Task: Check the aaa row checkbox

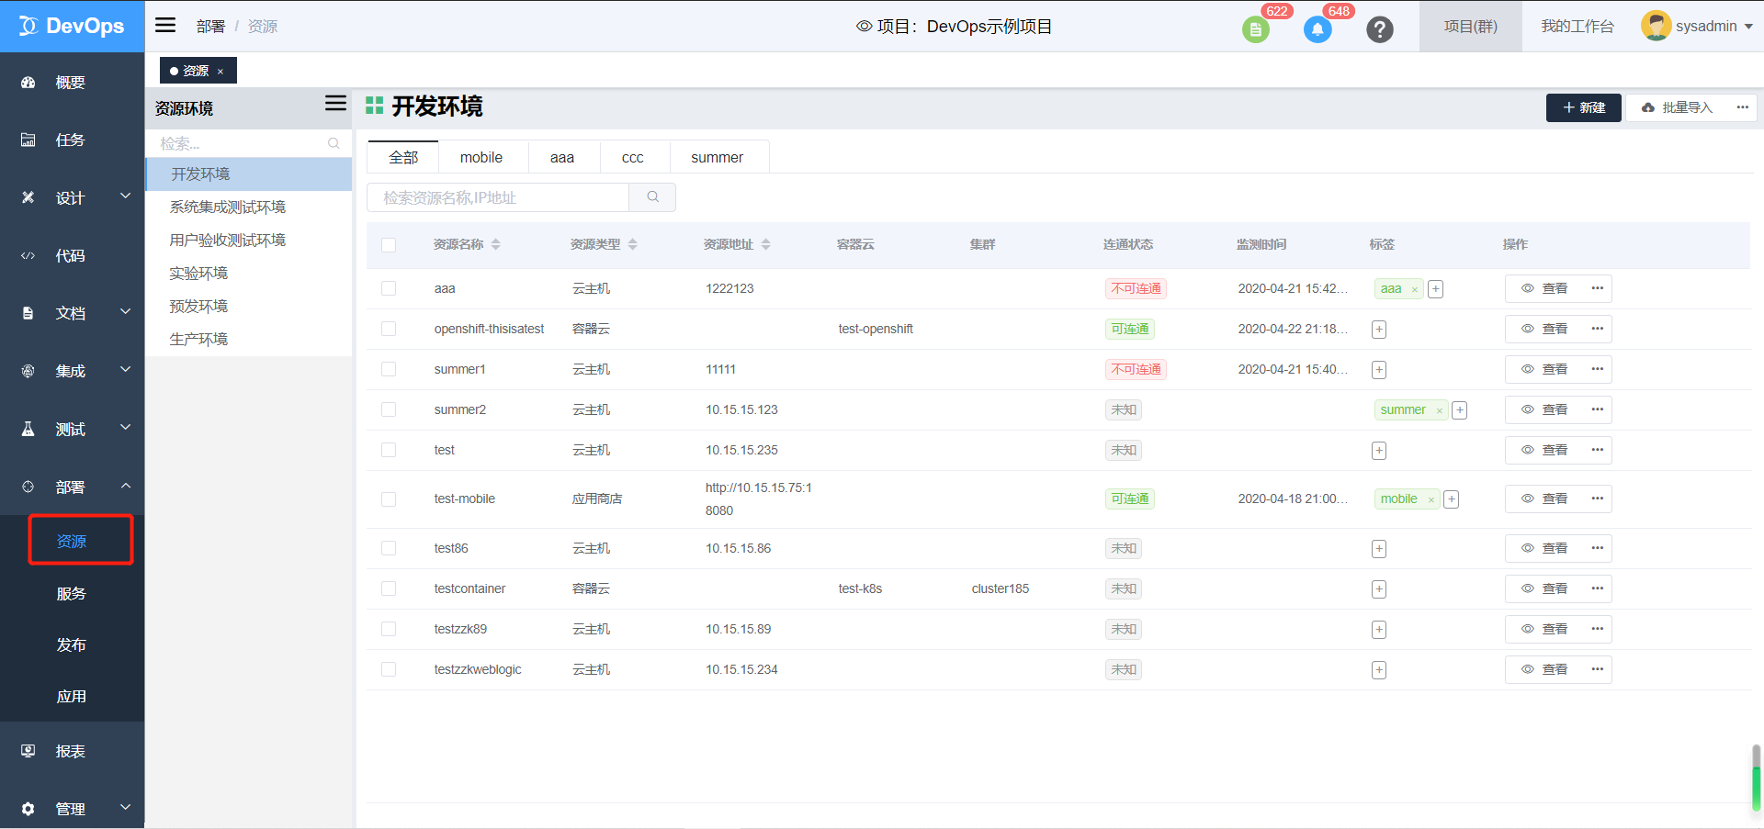Action: [x=389, y=288]
